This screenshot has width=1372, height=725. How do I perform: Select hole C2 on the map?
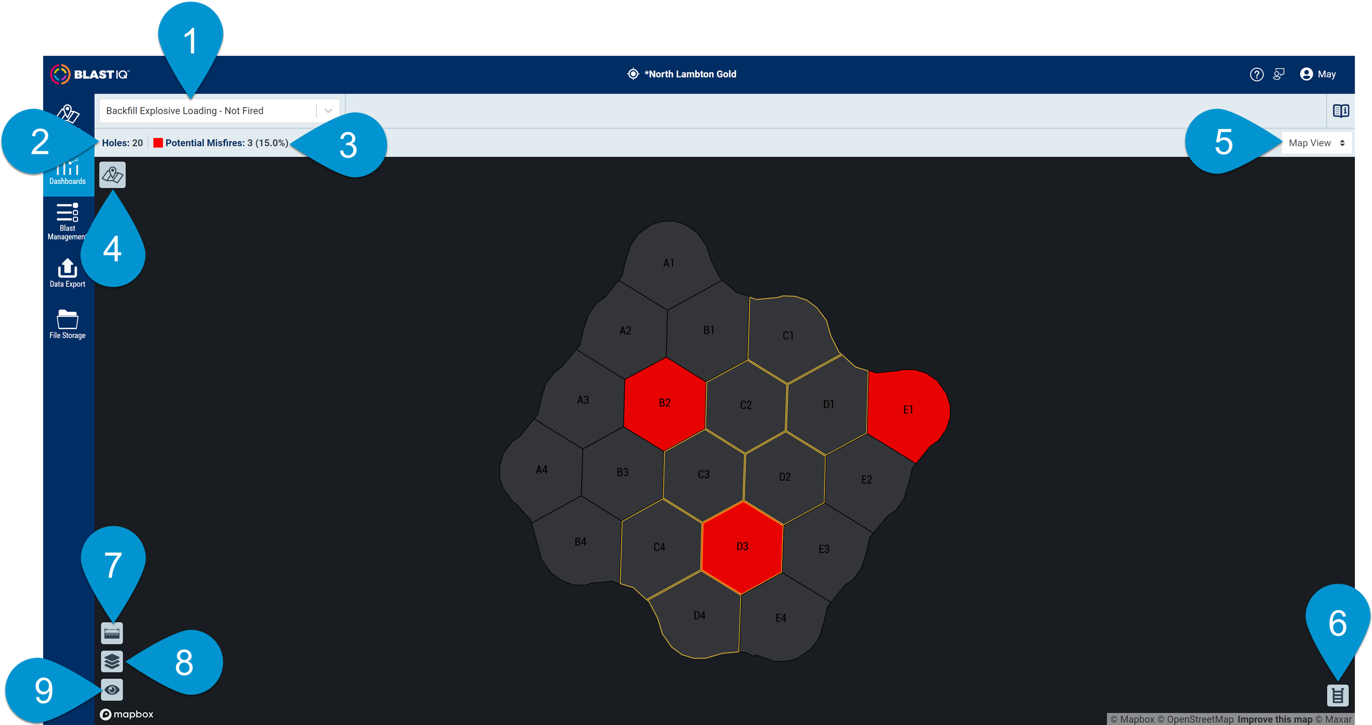click(x=746, y=405)
